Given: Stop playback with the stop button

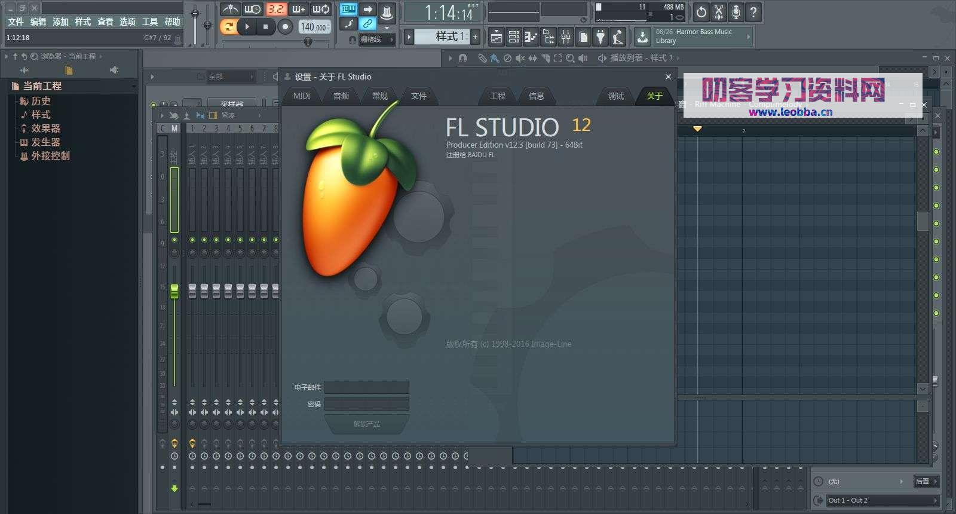Looking at the screenshot, I should [x=266, y=26].
